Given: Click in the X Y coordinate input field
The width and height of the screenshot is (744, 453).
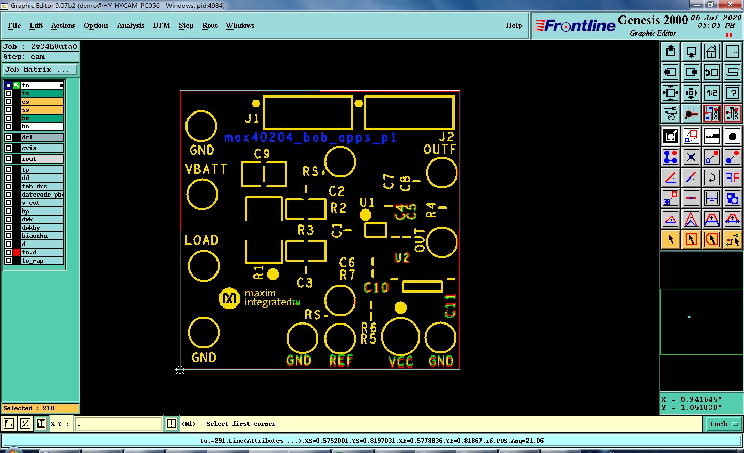Looking at the screenshot, I should 119,424.
